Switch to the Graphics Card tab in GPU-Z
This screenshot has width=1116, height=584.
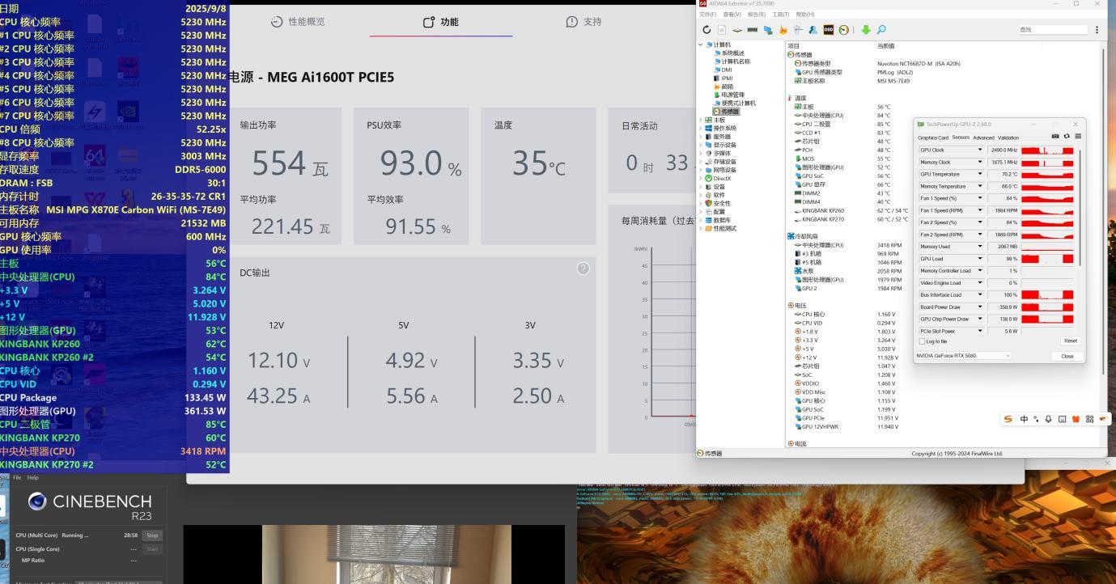coord(932,138)
